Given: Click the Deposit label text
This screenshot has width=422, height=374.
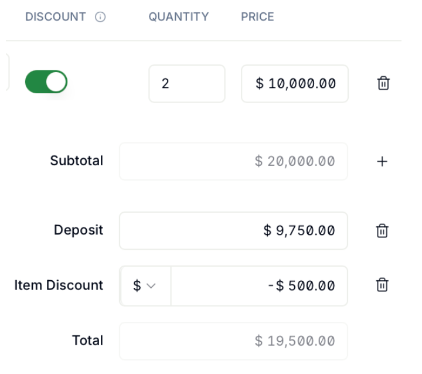Looking at the screenshot, I should pyautogui.click(x=79, y=230).
